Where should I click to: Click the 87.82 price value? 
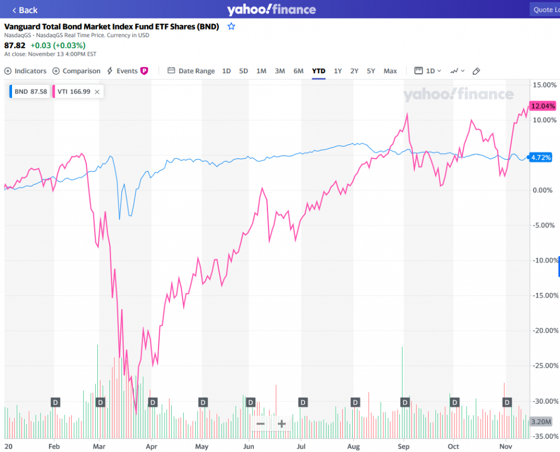click(x=15, y=45)
